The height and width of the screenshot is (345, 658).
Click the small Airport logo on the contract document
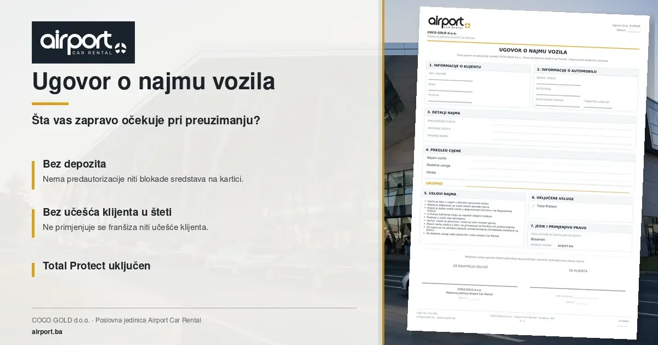(x=450, y=22)
